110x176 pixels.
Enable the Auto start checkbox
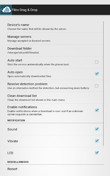(x=97, y=62)
